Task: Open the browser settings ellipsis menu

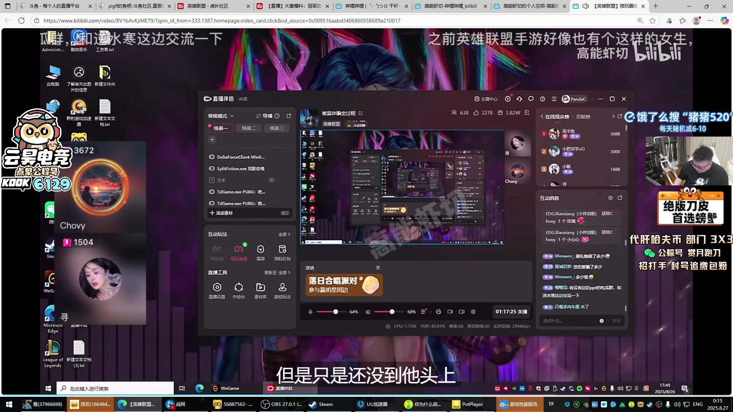Action: pos(710,21)
